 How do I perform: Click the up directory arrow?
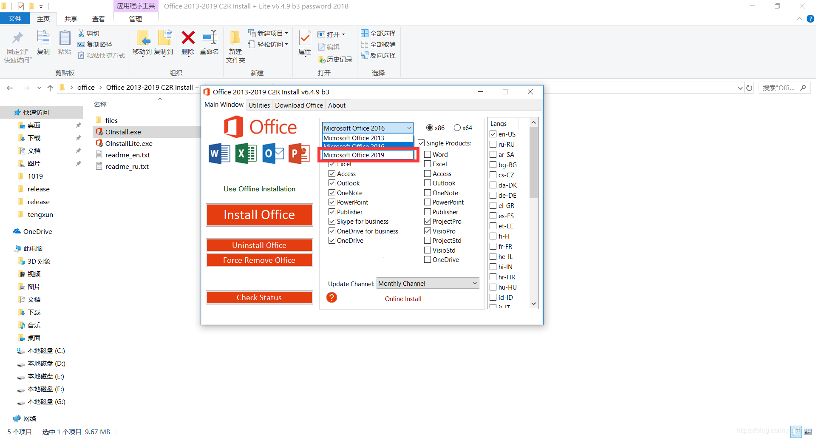50,88
